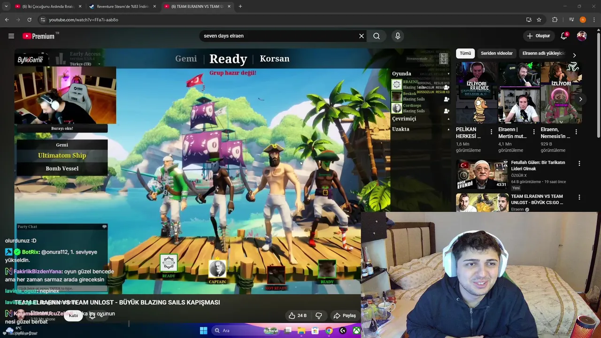Select the 'Seriden videolar' filter chip

coord(496,54)
